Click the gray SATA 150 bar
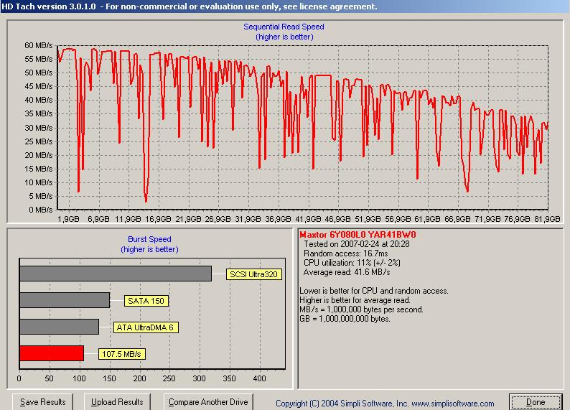This screenshot has height=410, width=570. (x=65, y=300)
